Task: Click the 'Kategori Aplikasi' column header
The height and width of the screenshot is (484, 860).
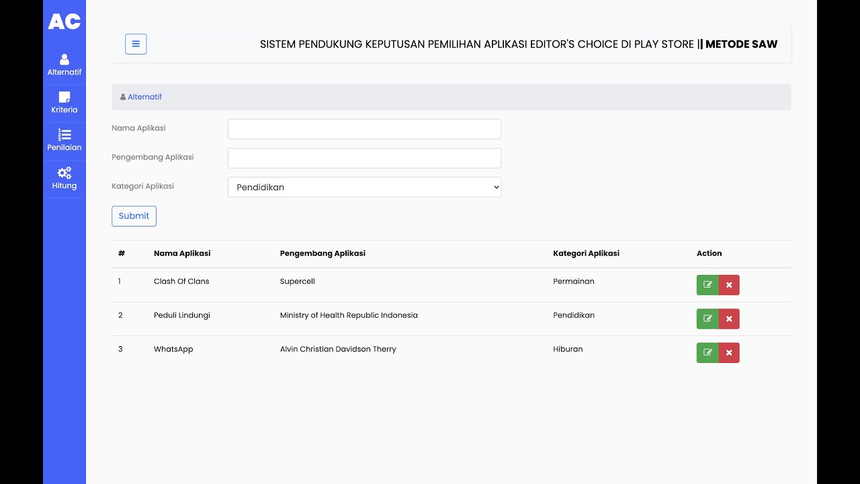Action: click(586, 253)
